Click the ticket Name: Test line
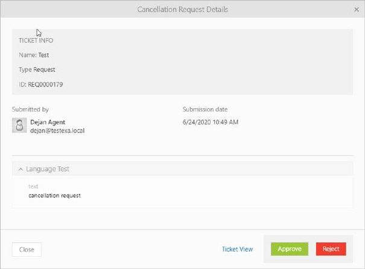This screenshot has height=269, width=365. click(34, 55)
